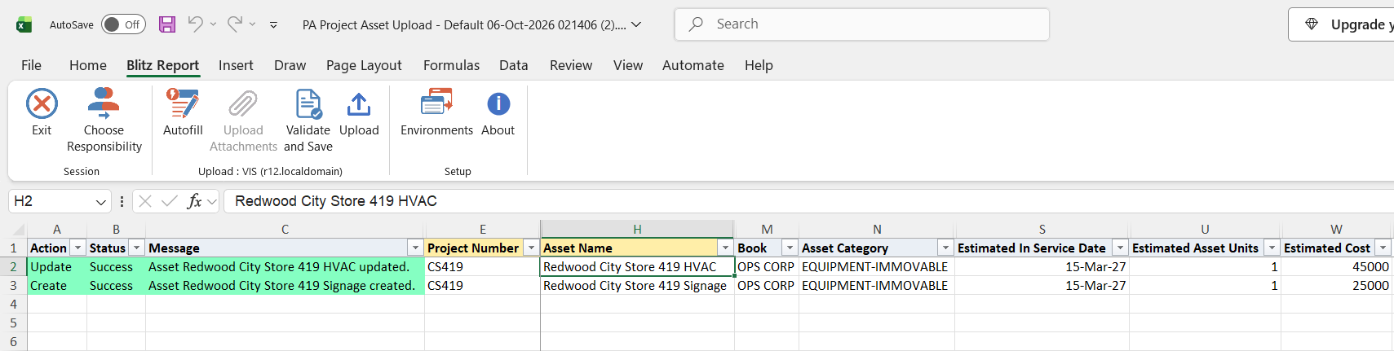Screen dimensions: 1394x351
Task: Click EQUIPMENT-IMMOVABLE cell in row 2
Action: click(877, 267)
